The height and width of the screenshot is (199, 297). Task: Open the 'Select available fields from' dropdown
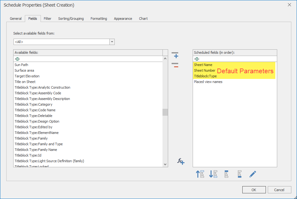tap(112, 42)
